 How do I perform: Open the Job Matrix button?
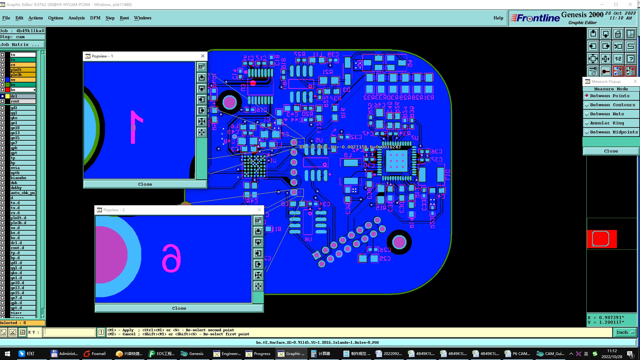coord(22,45)
